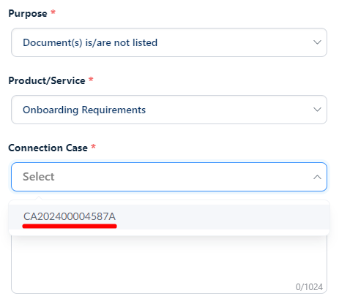Click the red asterisk beside Connection Case
This screenshot has width=339, height=304.
point(93,146)
